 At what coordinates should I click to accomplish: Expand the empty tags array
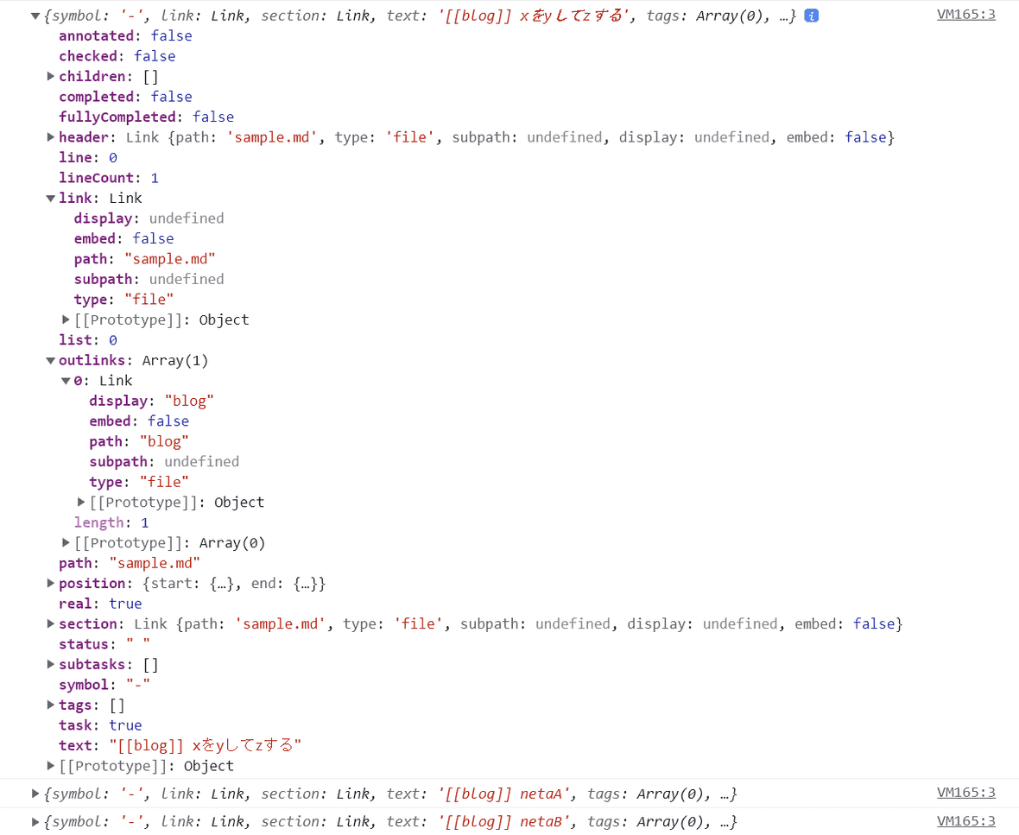(x=50, y=705)
